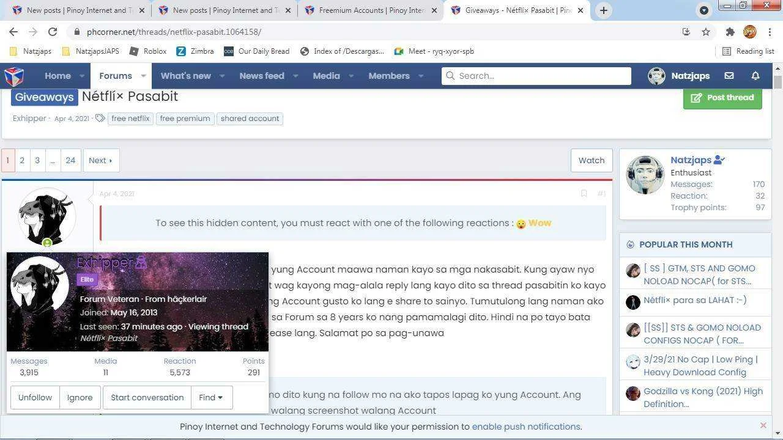This screenshot has height=440, width=783.
Task: Open the Reading list
Action: (748, 51)
